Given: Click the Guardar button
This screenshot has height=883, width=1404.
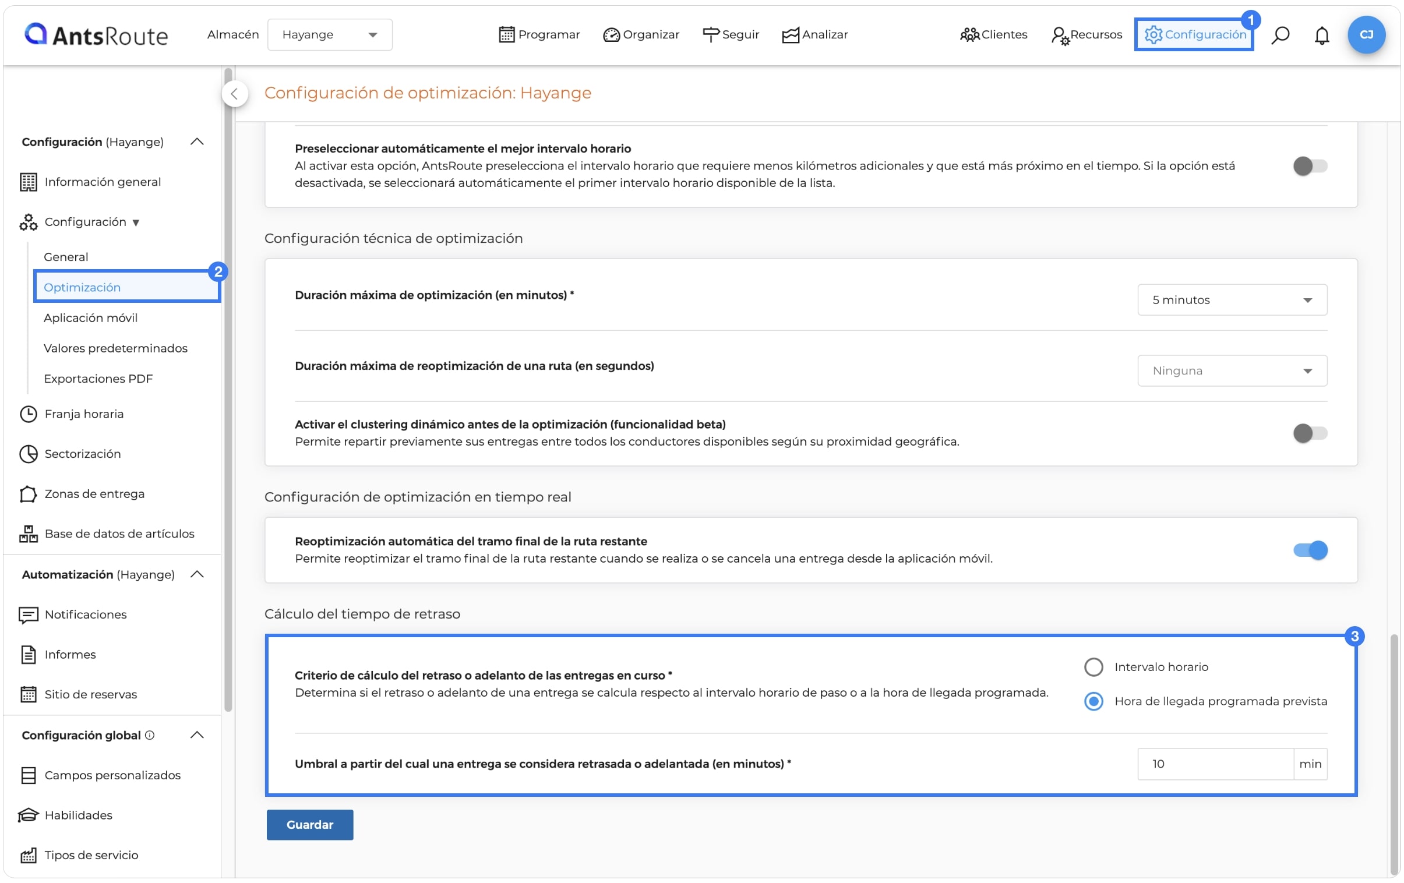Looking at the screenshot, I should 309,825.
